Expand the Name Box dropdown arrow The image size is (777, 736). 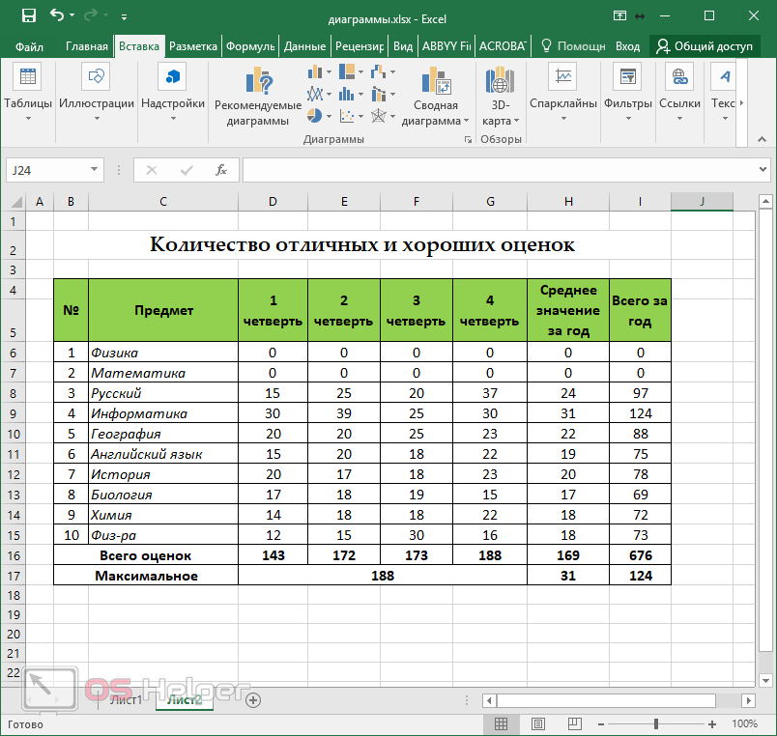pyautogui.click(x=95, y=170)
